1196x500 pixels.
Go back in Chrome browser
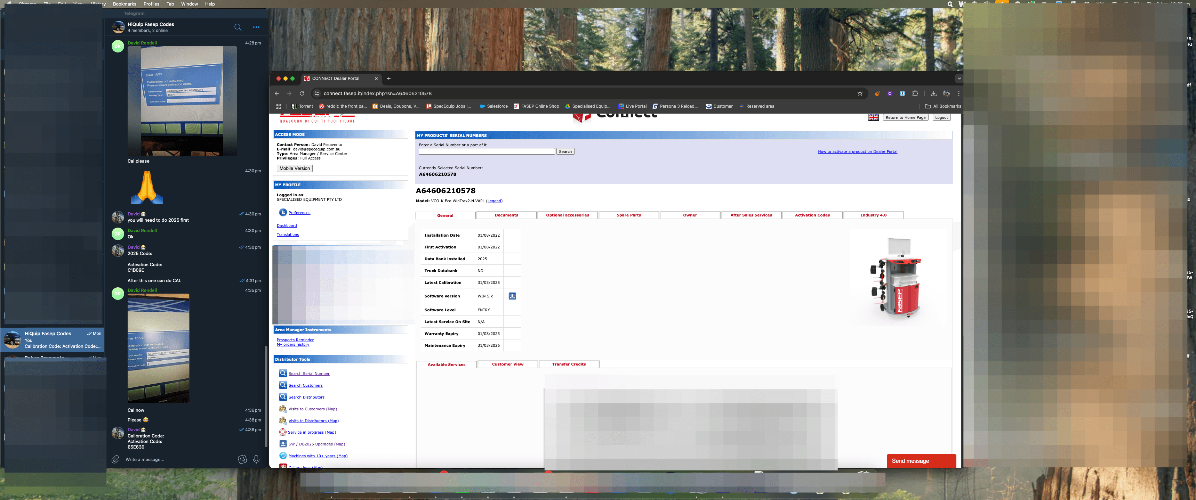tap(277, 93)
